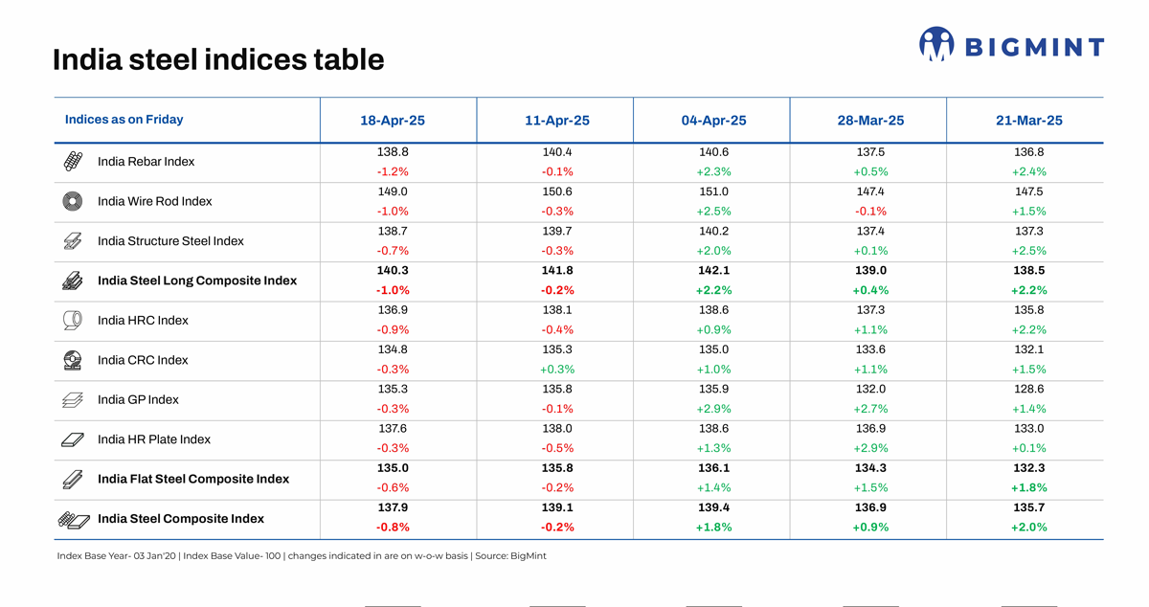This screenshot has width=1149, height=607.
Task: Select the 18-Apr-25 column header
Action: coord(393,121)
